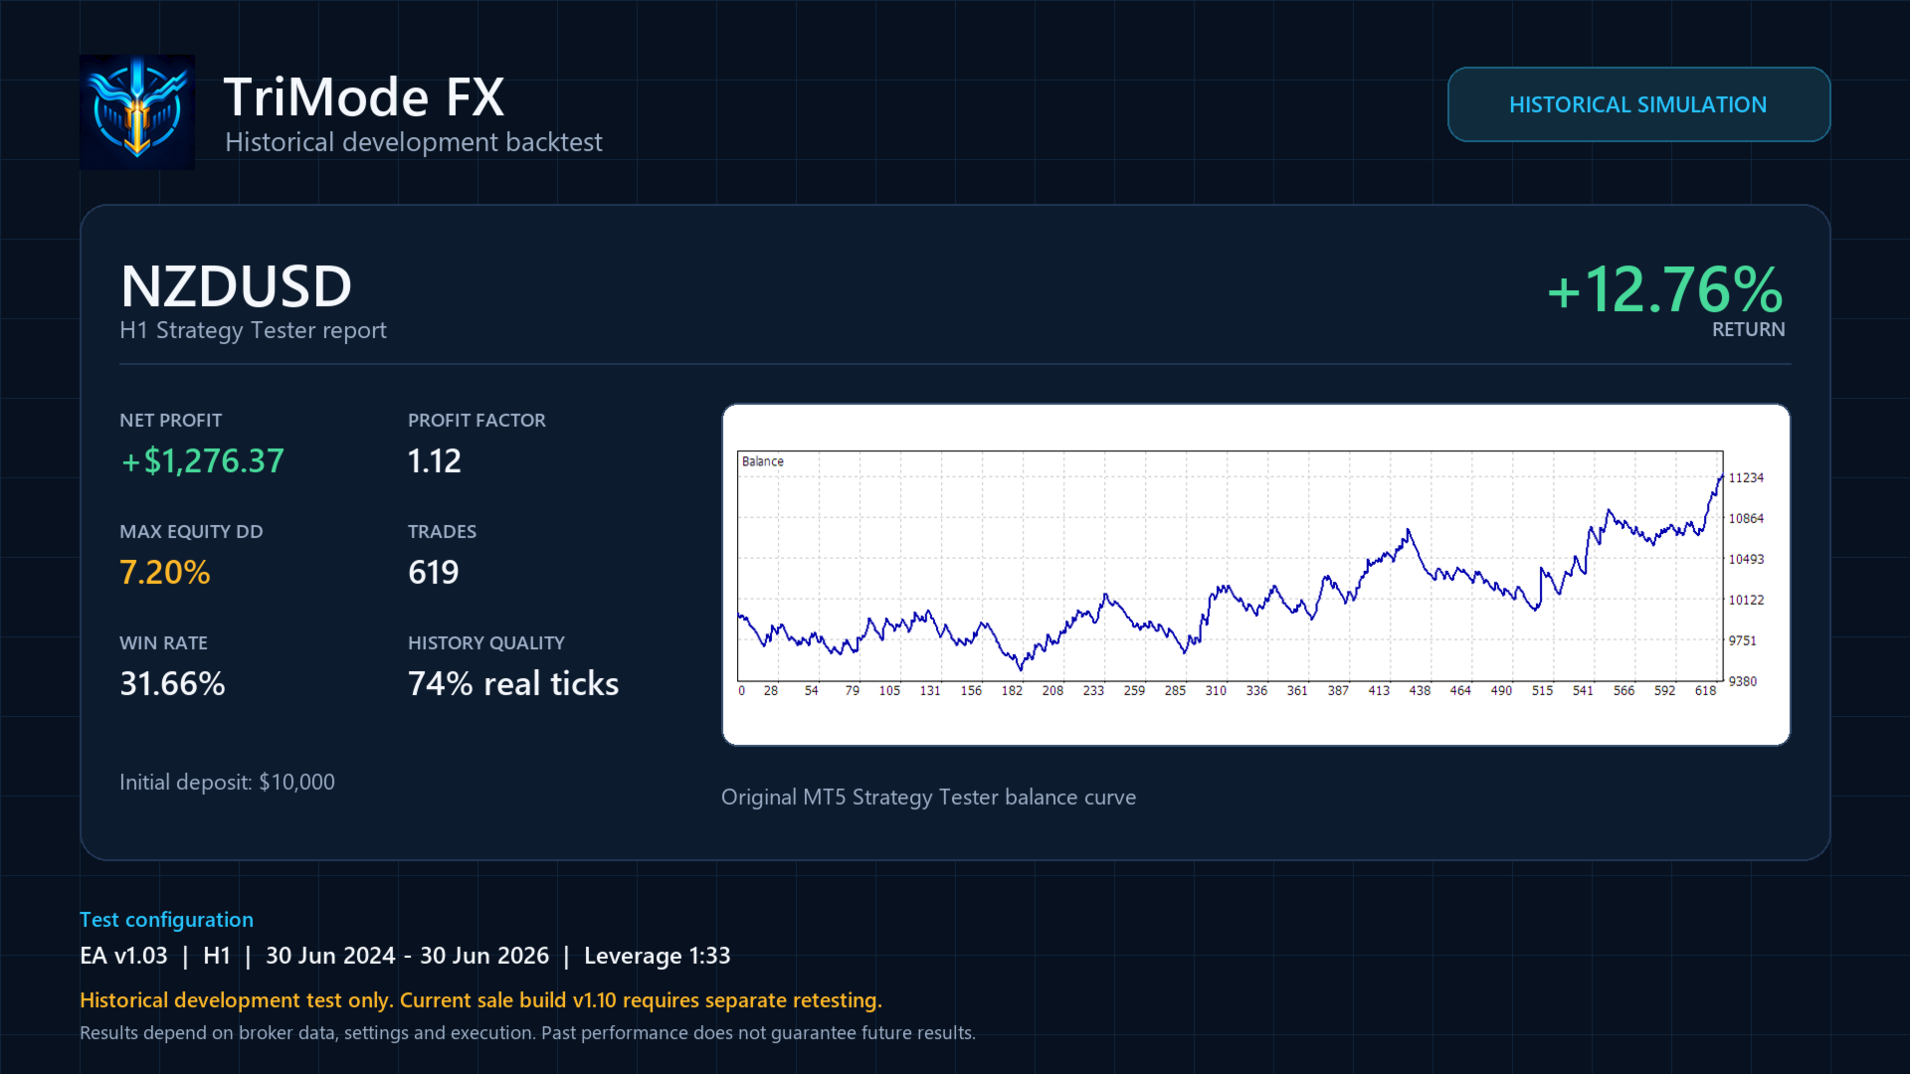Viewport: 1910px width, 1074px height.
Task: Click the TriMode FX title text
Action: click(x=364, y=97)
